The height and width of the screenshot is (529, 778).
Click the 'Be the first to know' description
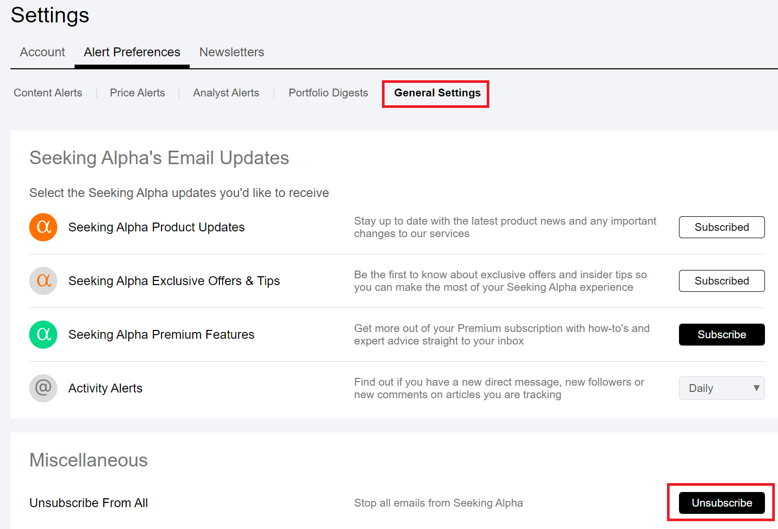point(500,281)
